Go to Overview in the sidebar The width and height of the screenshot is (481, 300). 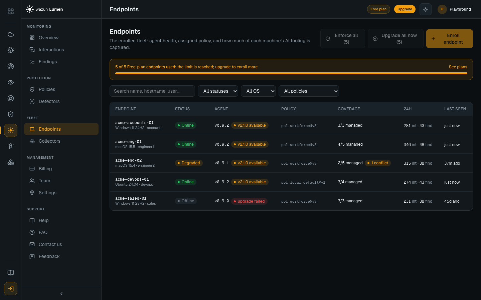point(61,38)
